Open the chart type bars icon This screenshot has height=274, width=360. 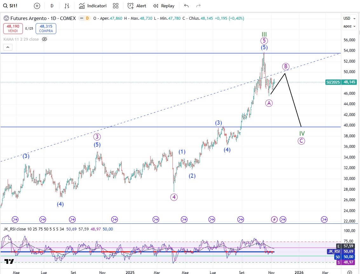point(67,6)
